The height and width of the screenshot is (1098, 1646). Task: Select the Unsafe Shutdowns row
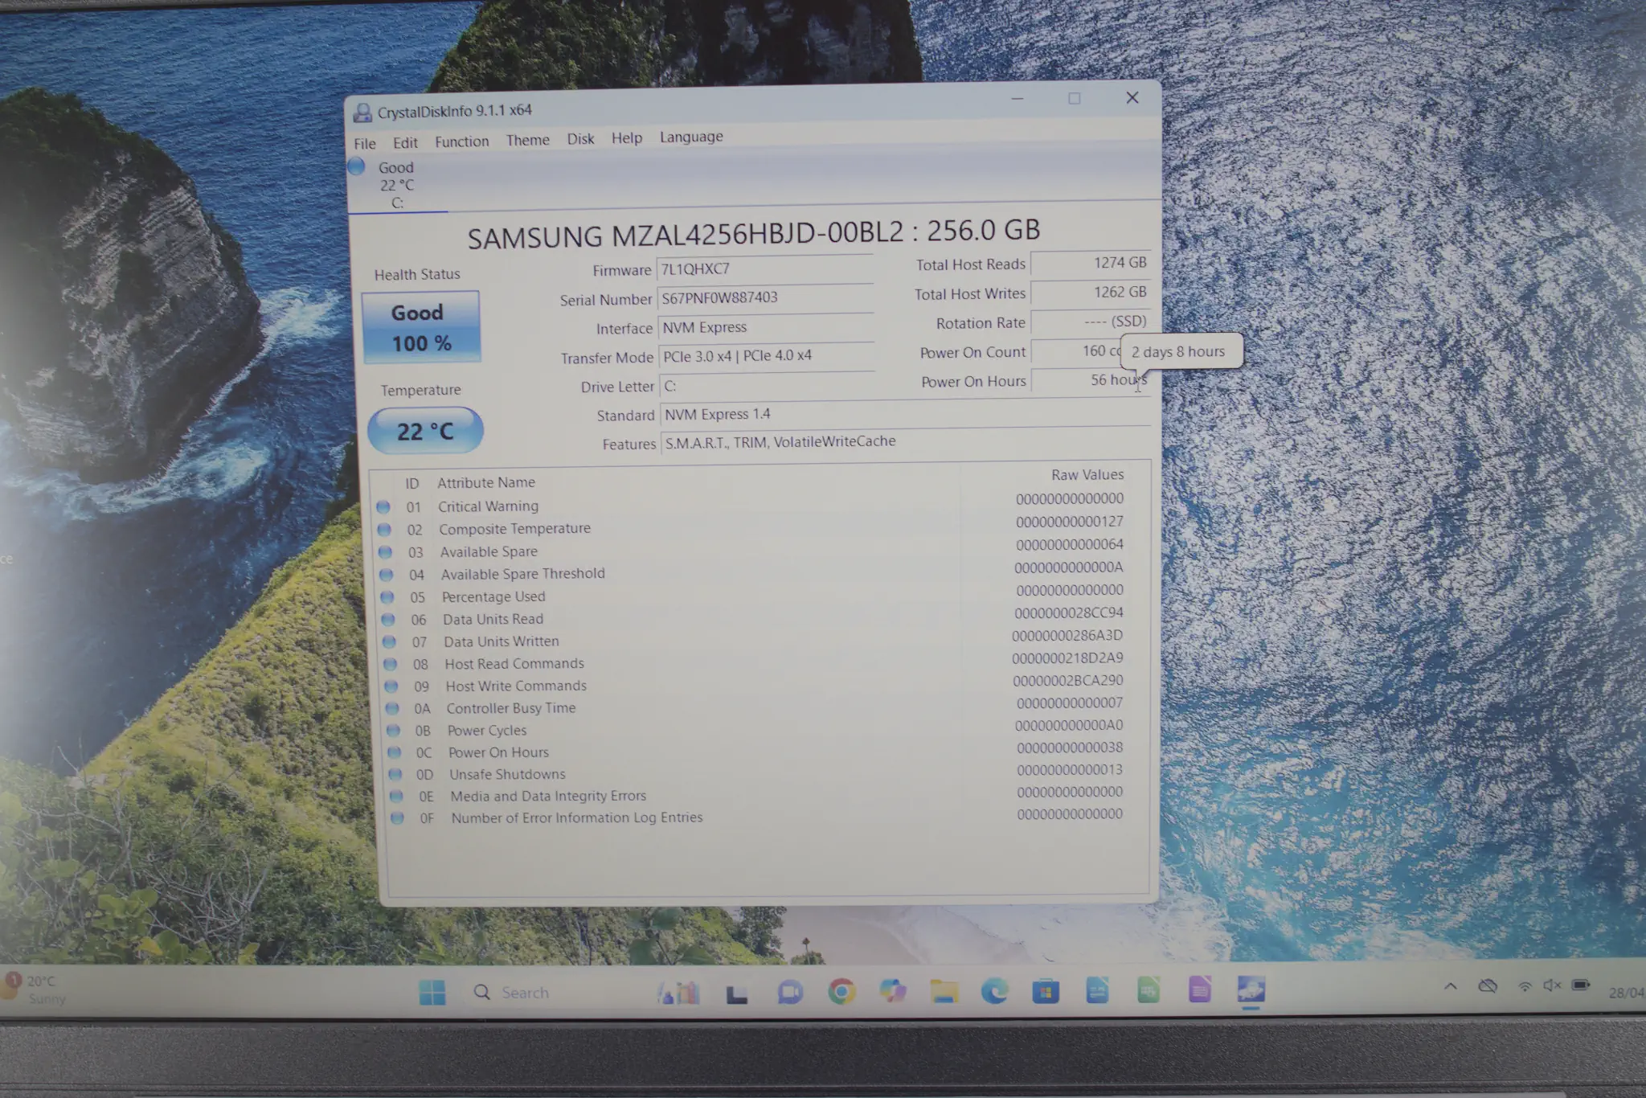757,772
